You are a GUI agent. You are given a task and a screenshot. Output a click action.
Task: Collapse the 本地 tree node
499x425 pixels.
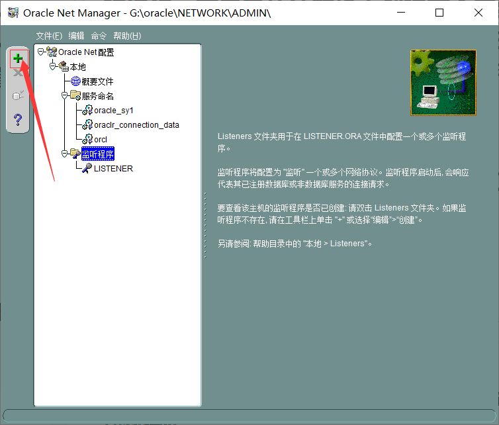(x=53, y=67)
